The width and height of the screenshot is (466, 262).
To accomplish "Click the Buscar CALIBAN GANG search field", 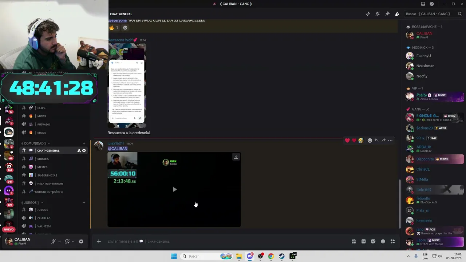I will [433, 14].
